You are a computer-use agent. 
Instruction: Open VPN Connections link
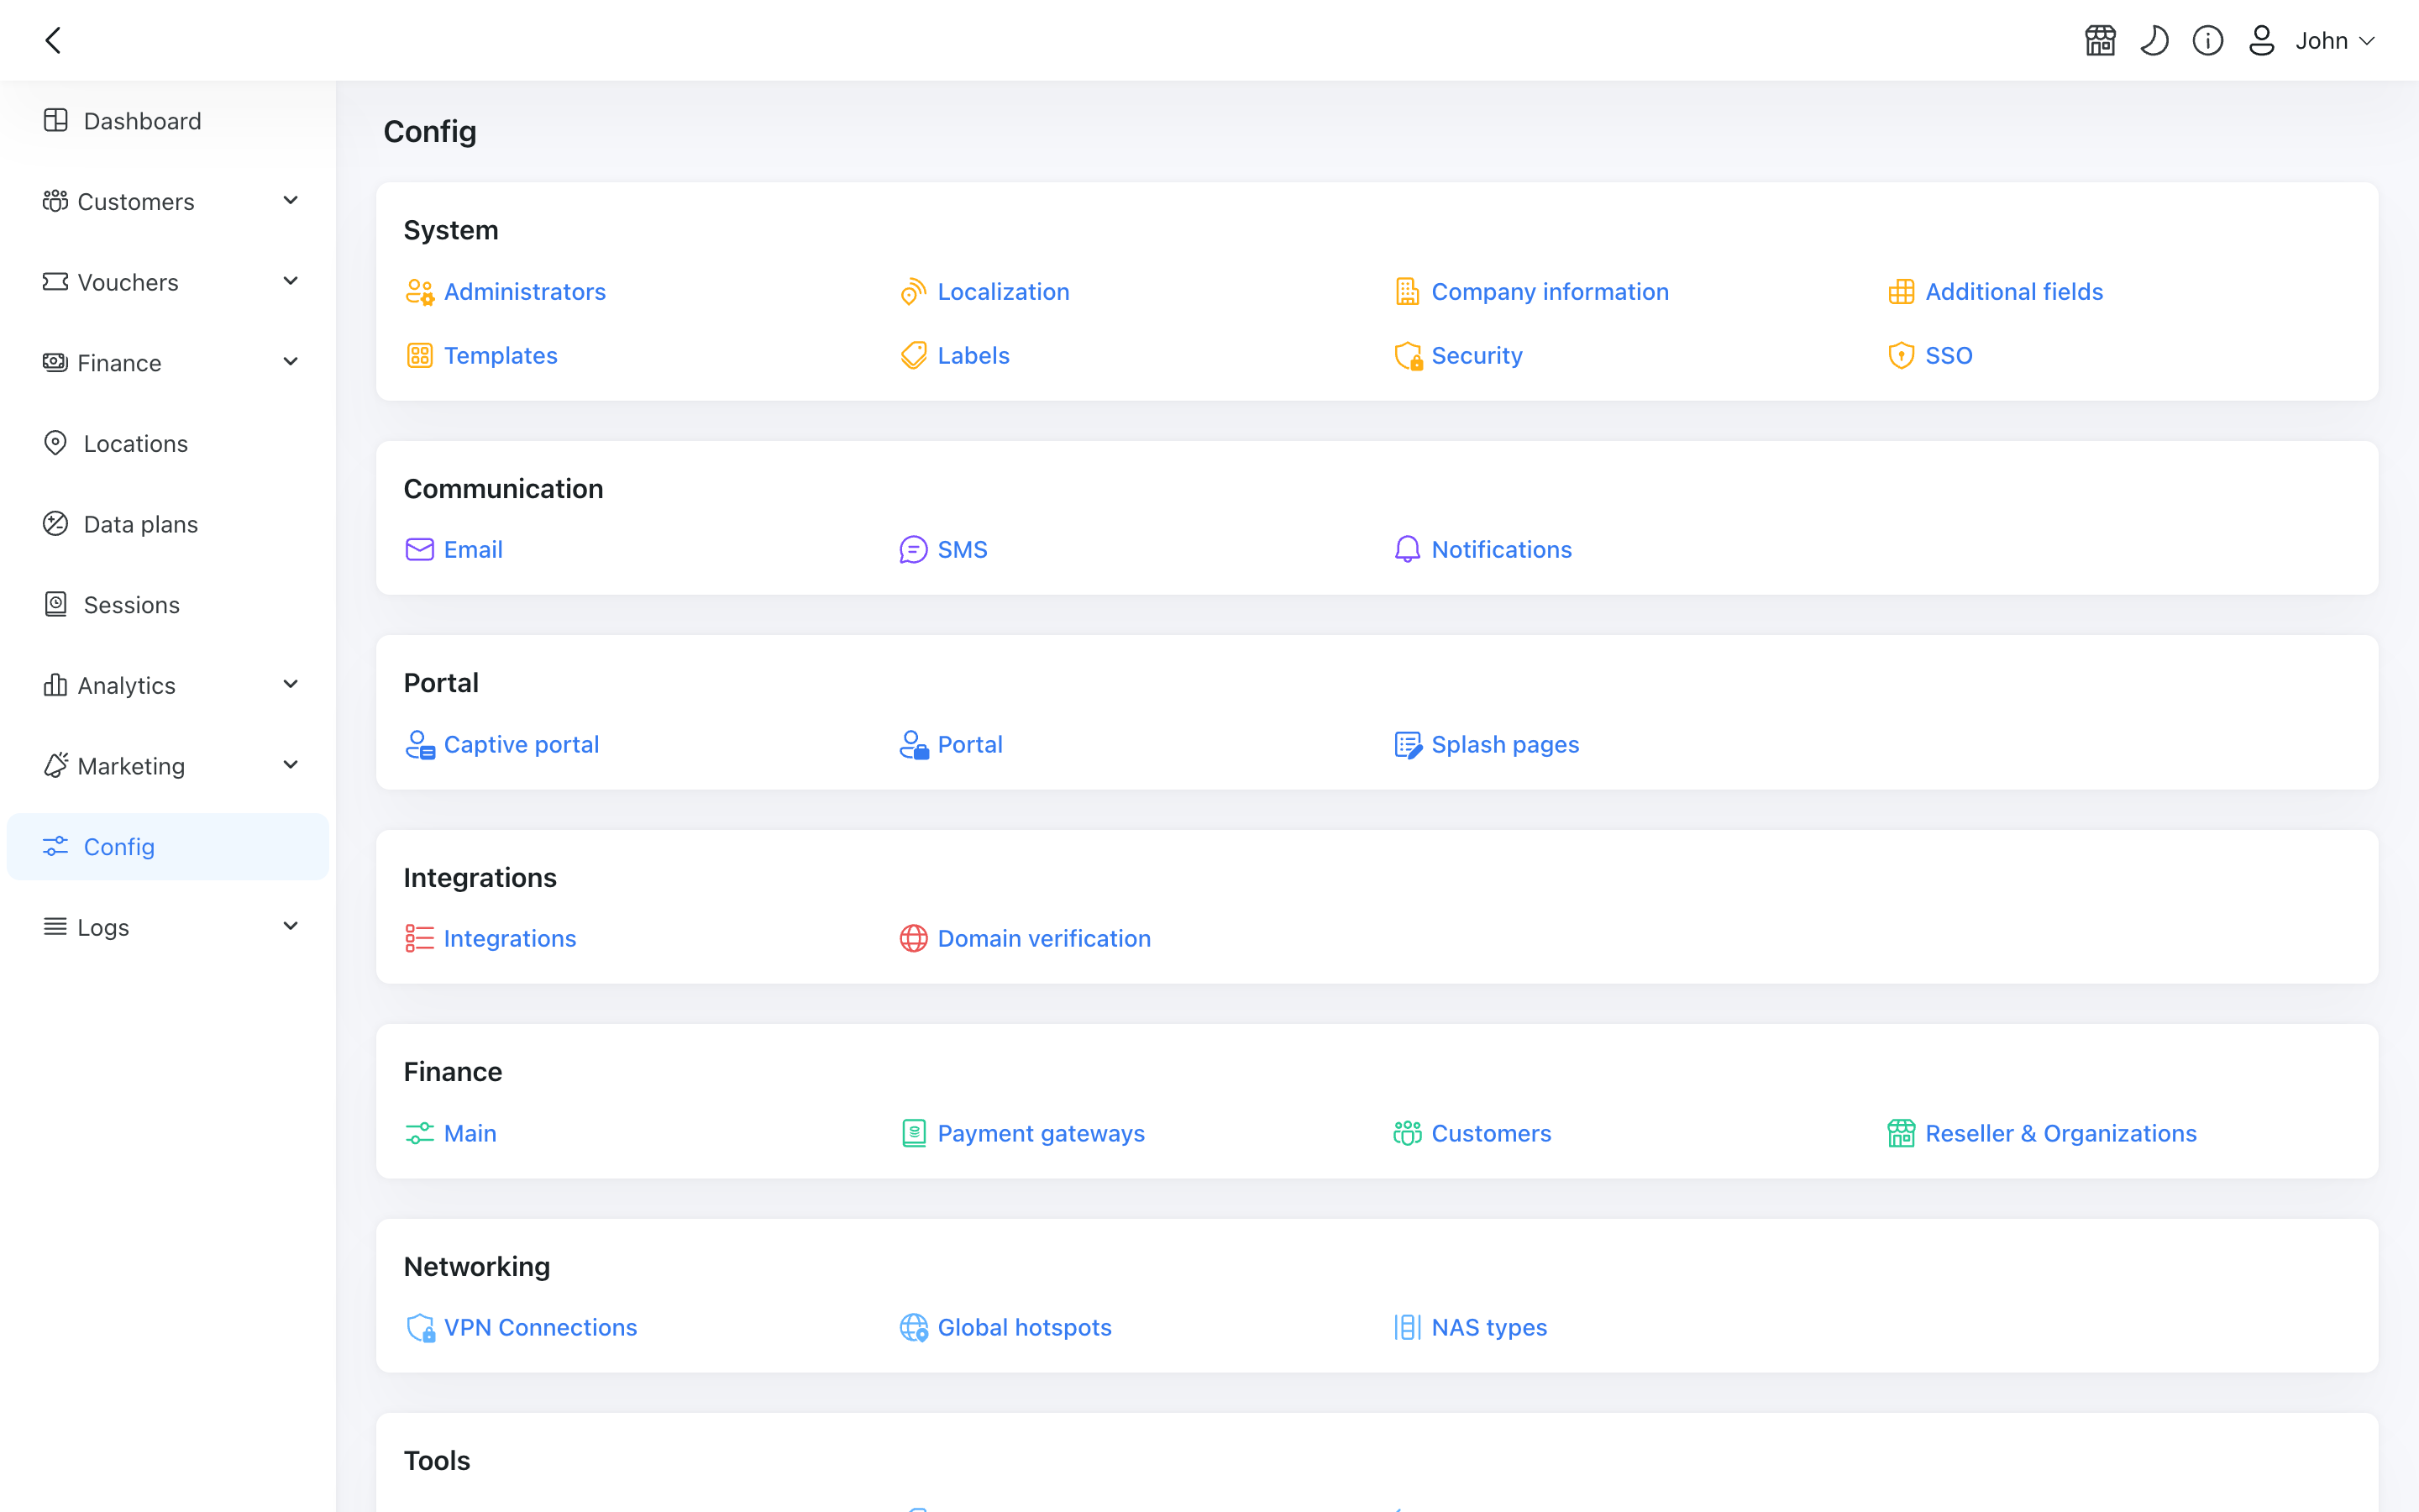(x=540, y=1328)
